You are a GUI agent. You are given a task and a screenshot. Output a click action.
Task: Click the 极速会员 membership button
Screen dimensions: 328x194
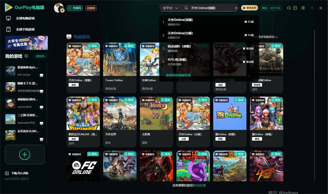249,8
